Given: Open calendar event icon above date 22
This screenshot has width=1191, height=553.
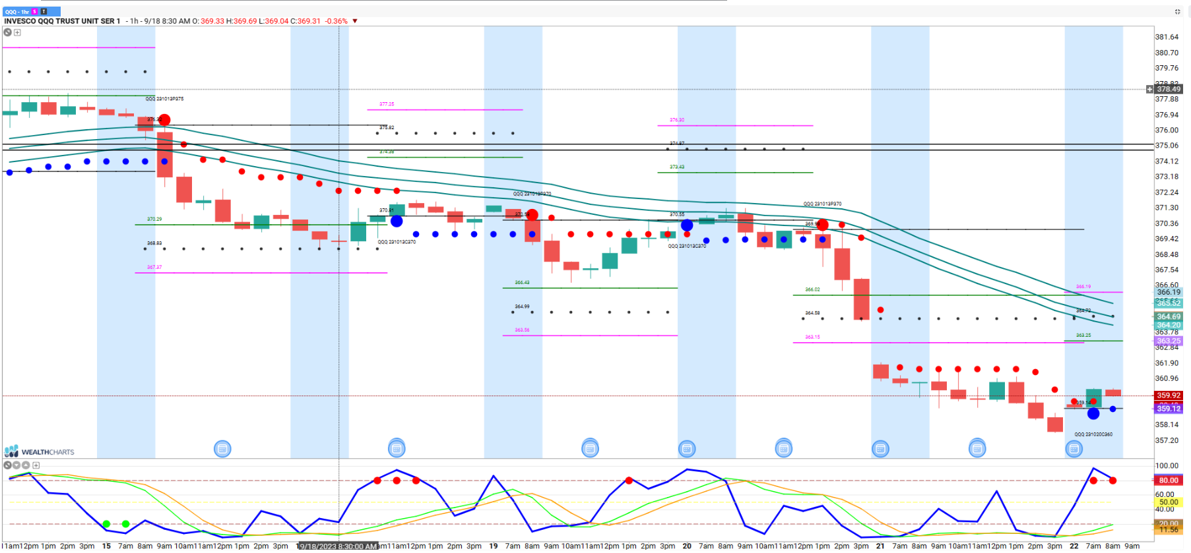Looking at the screenshot, I should 1074,449.
